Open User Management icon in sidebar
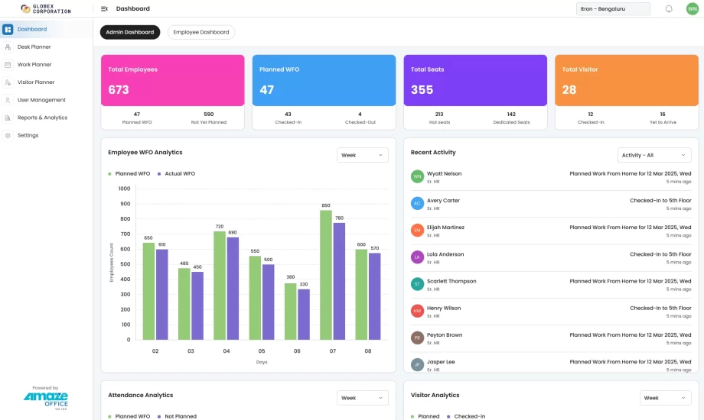Screen dimensions: 704x420 coord(8,100)
